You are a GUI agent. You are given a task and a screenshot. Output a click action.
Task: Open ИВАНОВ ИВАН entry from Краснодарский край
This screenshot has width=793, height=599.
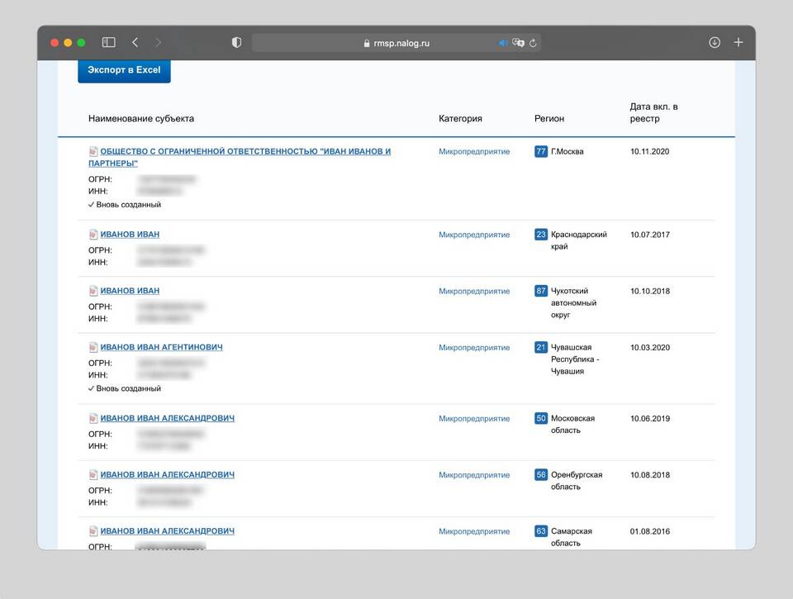point(130,235)
